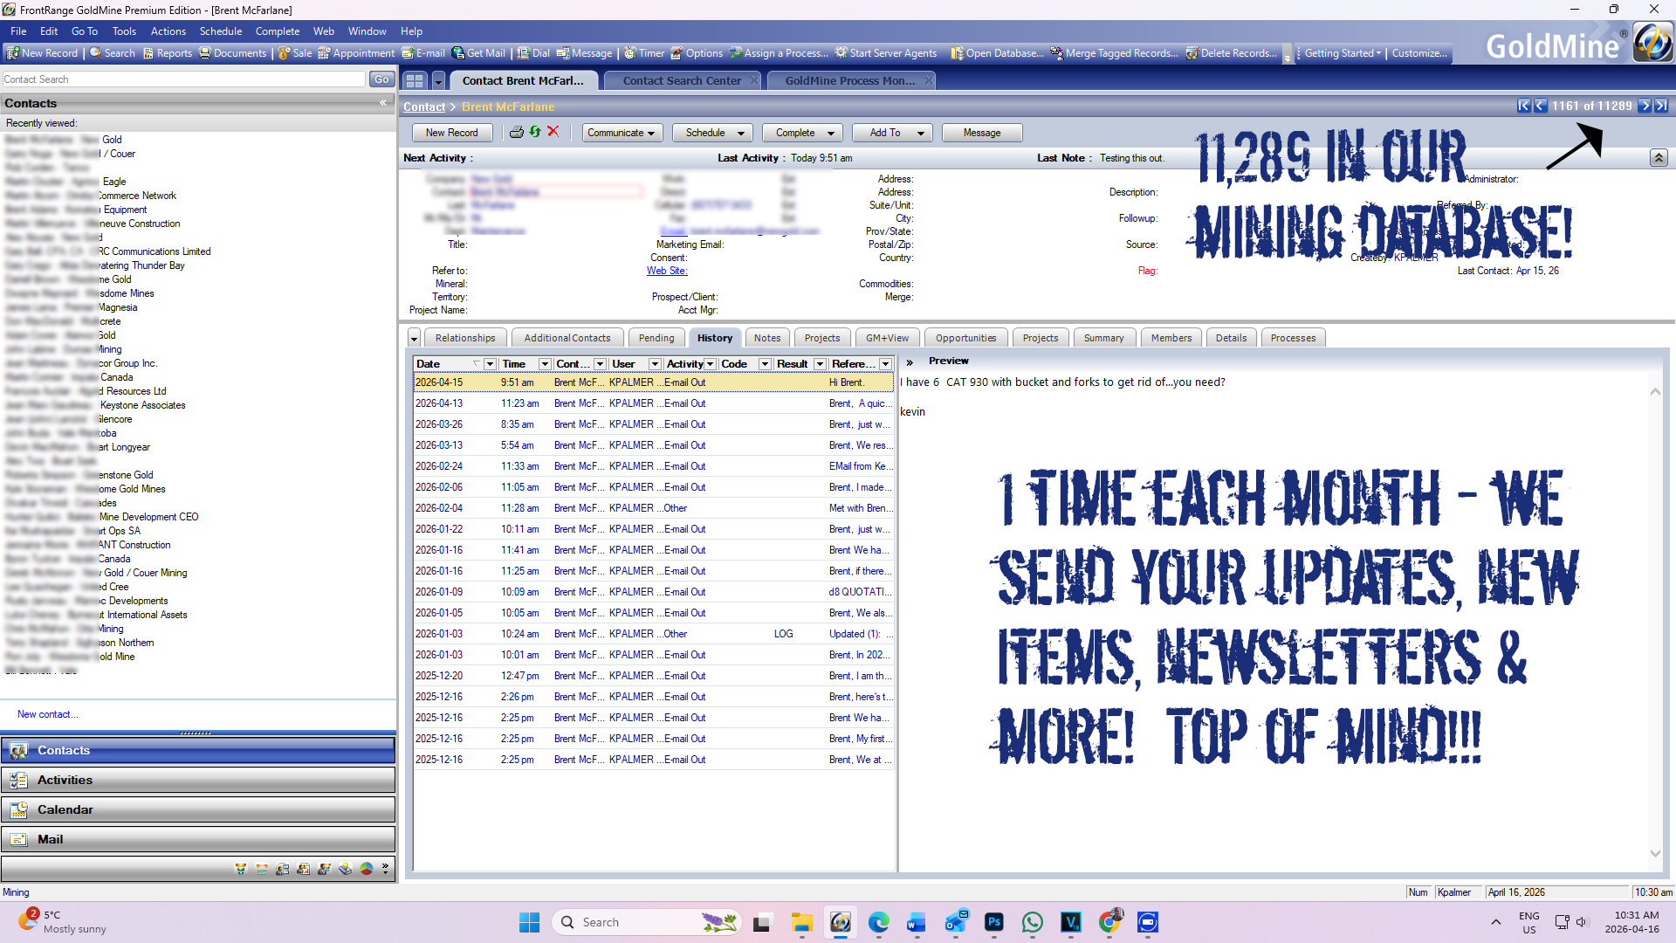Open the Timer tool in the toolbar
This screenshot has width=1676, height=943.
coord(644,53)
